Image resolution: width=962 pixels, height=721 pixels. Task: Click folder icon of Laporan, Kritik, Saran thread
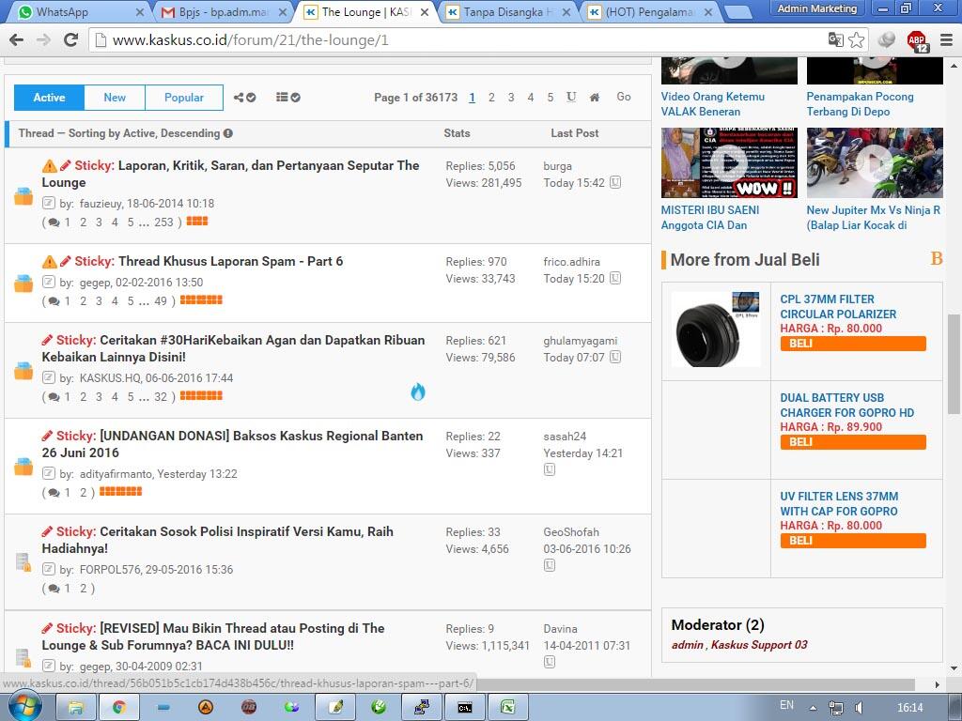23,196
